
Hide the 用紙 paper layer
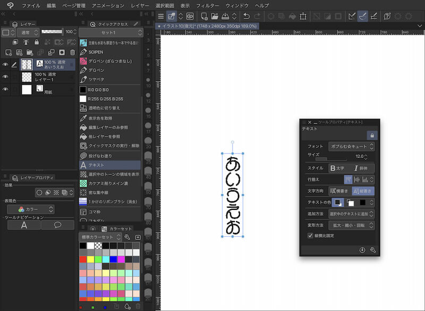[x=5, y=89]
